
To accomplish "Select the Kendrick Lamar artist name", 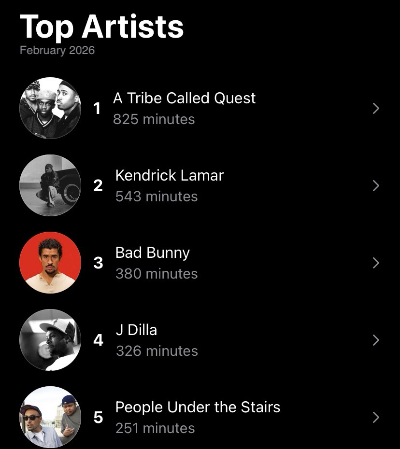I will tap(170, 175).
